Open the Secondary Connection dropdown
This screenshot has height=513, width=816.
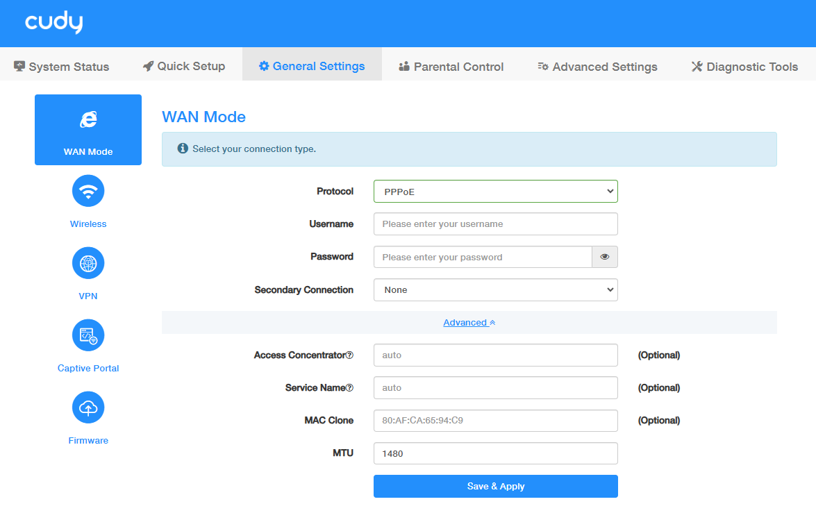(495, 290)
